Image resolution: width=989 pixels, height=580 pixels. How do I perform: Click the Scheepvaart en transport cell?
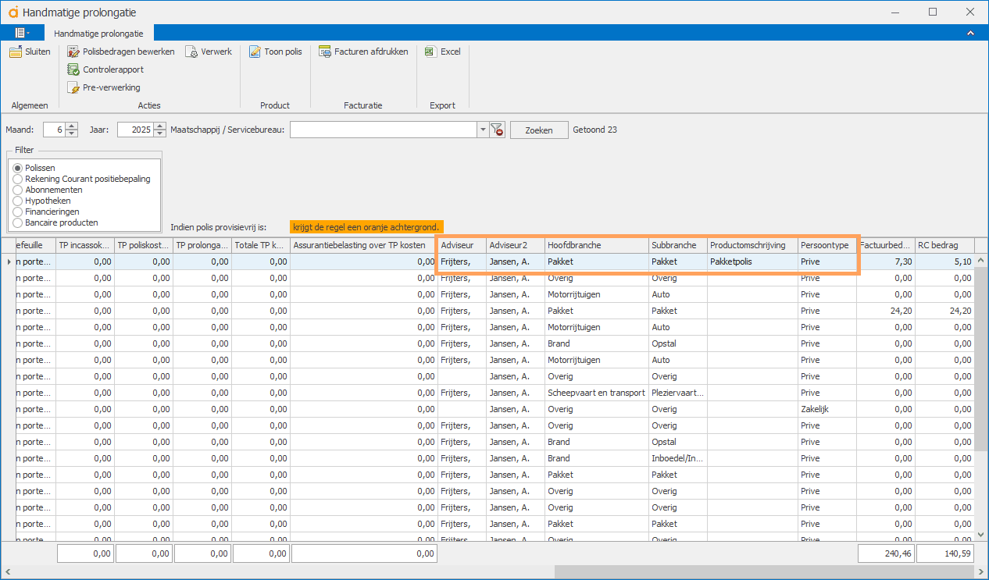[x=597, y=393]
